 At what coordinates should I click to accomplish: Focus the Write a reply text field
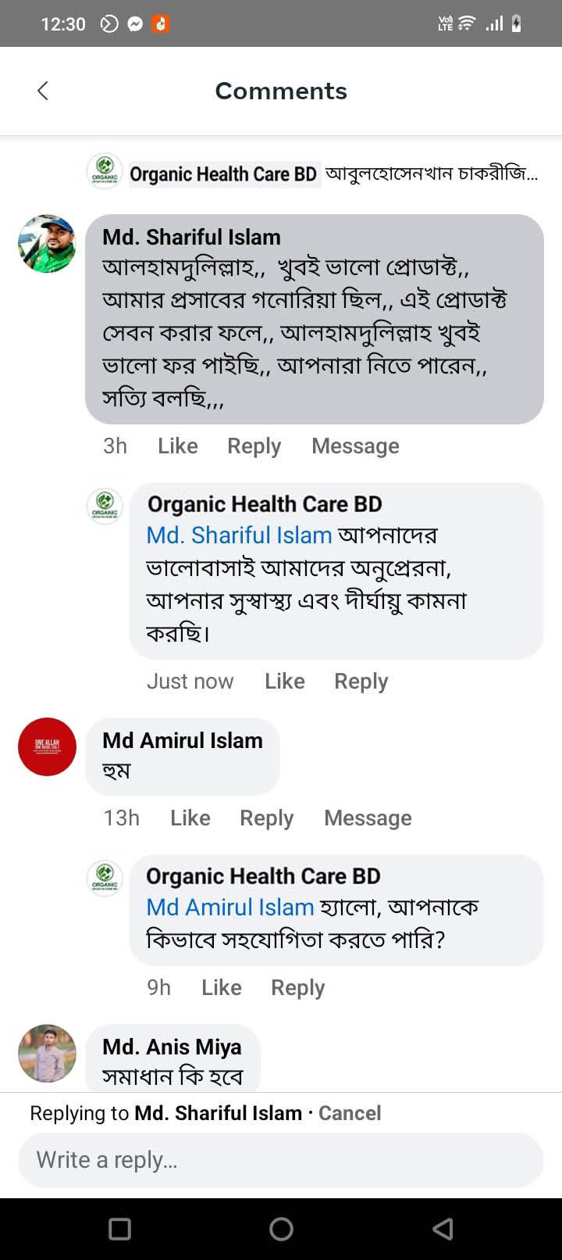[281, 1160]
